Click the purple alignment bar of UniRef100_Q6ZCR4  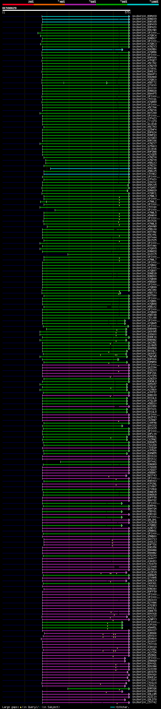tap(86, 368)
